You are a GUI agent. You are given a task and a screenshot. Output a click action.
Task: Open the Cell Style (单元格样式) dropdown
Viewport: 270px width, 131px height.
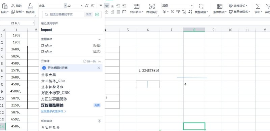[x=239, y=12]
